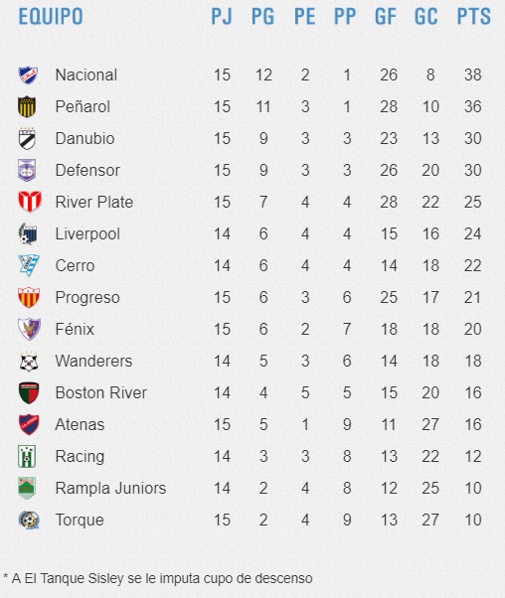Image resolution: width=505 pixels, height=598 pixels.
Task: Select the Fénix club badge
Action: pos(30,329)
